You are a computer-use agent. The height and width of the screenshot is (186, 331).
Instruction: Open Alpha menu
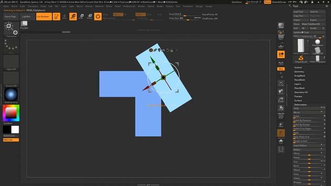6,6
